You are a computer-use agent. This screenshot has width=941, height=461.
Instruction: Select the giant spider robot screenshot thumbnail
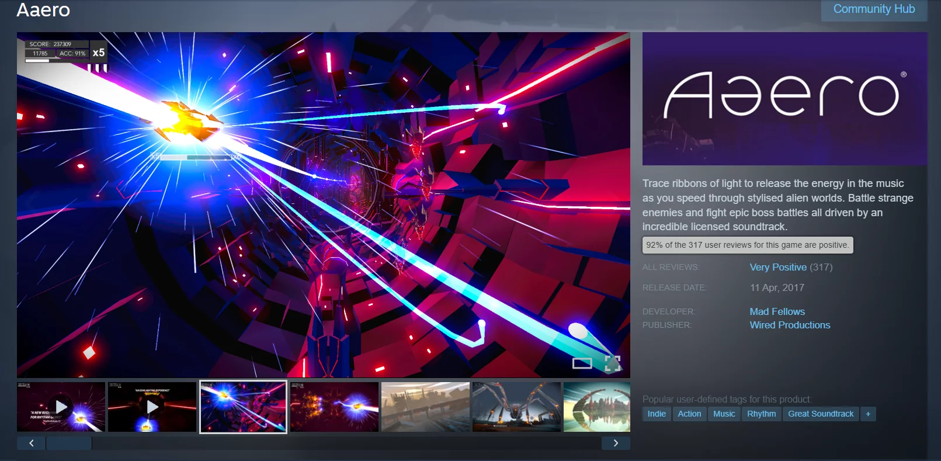[516, 407]
